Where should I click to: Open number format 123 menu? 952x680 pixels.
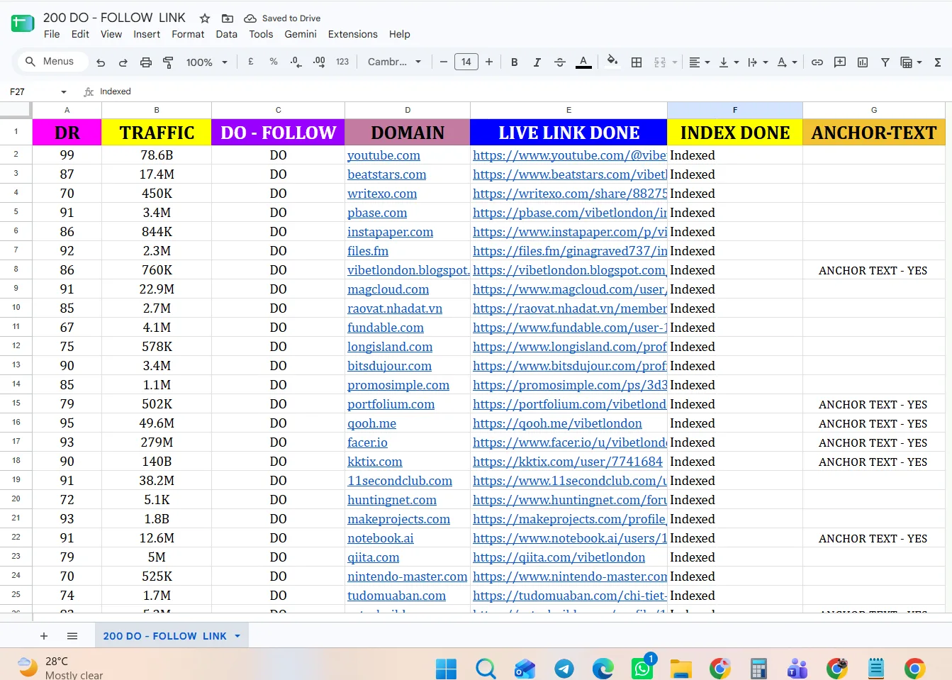pyautogui.click(x=342, y=62)
